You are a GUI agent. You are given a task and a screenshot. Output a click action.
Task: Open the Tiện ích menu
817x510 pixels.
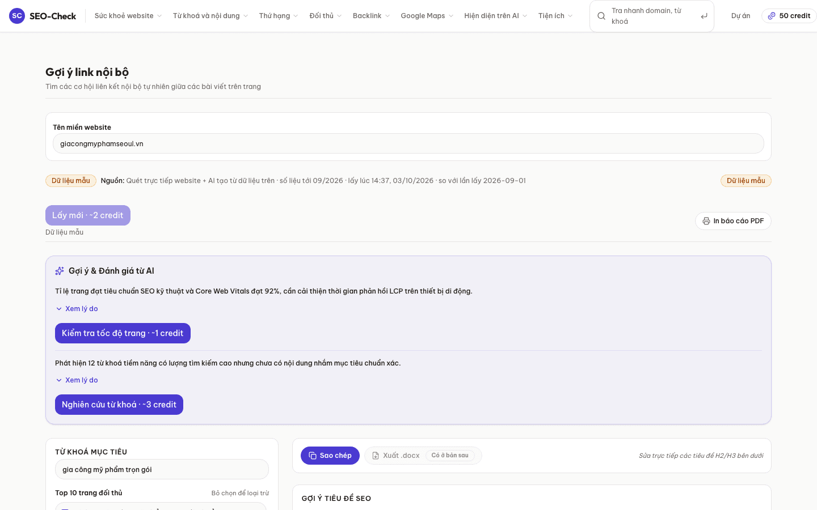(x=555, y=16)
